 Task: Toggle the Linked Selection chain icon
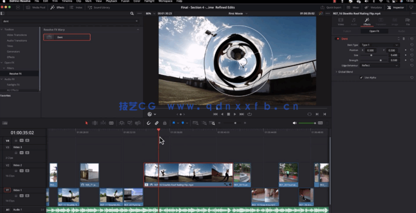tap(157, 123)
